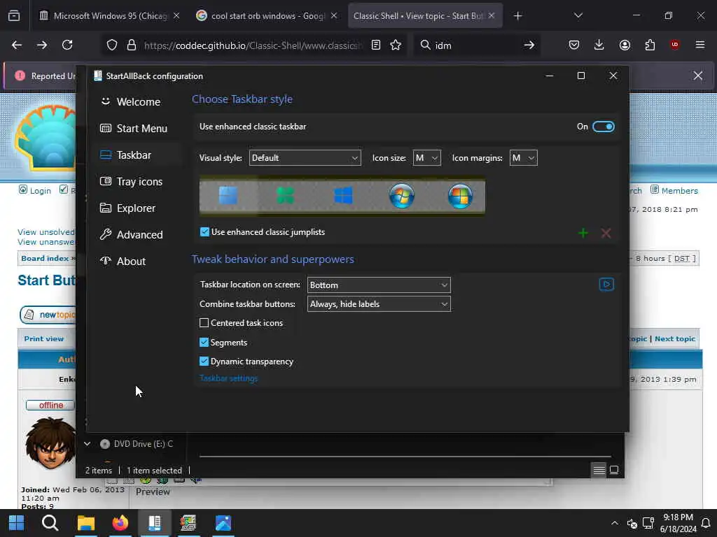Switch to cool start orb windows Google tab
This screenshot has height=537, width=717.
tap(267, 16)
